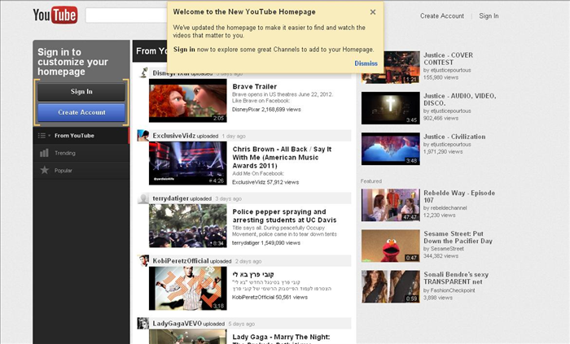570x344 pixels.
Task: Open terrydatiger channel avatar
Action: [143, 198]
